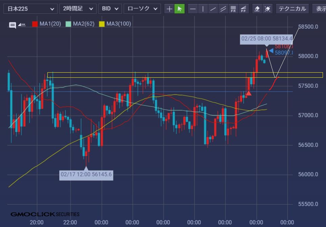Activate the green arrow pointer tool
This screenshot has width=326, height=227.
coord(179,9)
